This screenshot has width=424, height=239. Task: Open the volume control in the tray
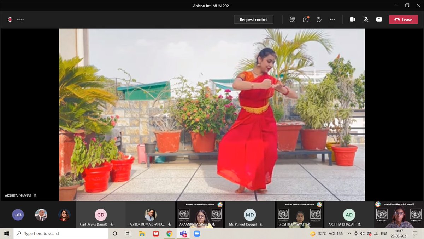363,233
